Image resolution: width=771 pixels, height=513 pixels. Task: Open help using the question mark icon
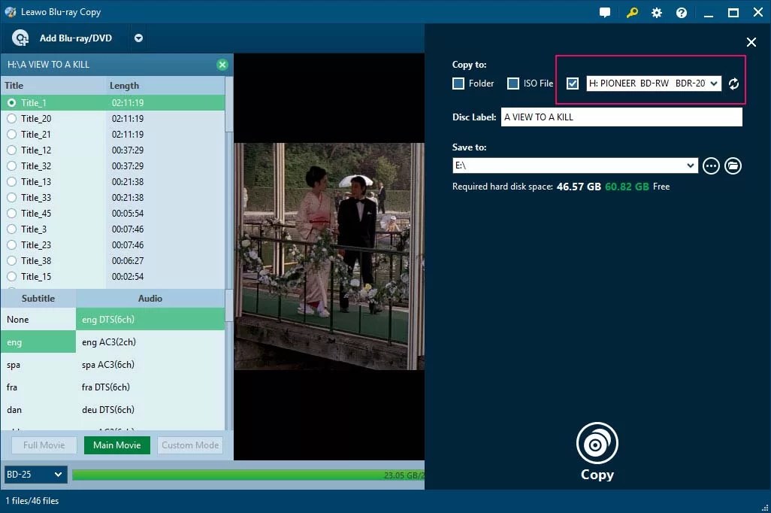pos(681,12)
